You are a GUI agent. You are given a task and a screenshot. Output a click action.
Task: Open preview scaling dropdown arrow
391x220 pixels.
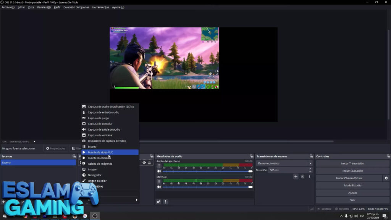(34, 141)
